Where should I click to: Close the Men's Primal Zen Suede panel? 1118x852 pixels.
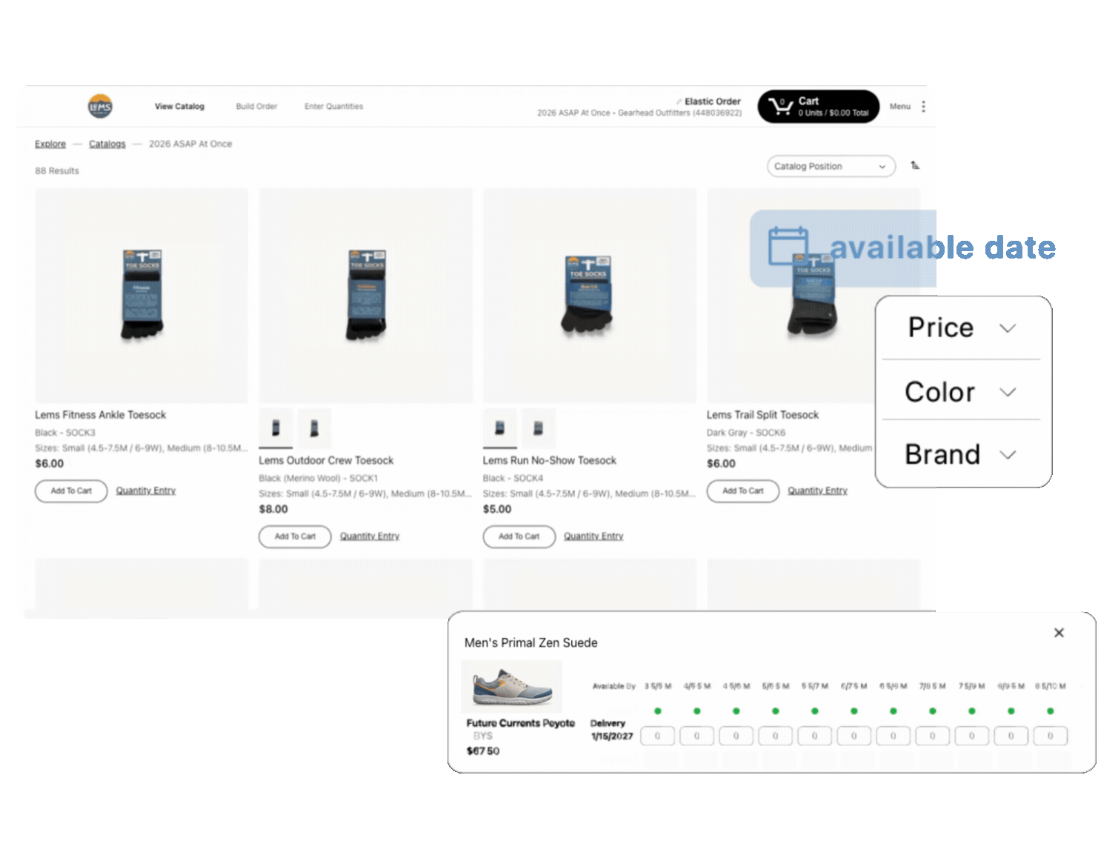[1059, 633]
